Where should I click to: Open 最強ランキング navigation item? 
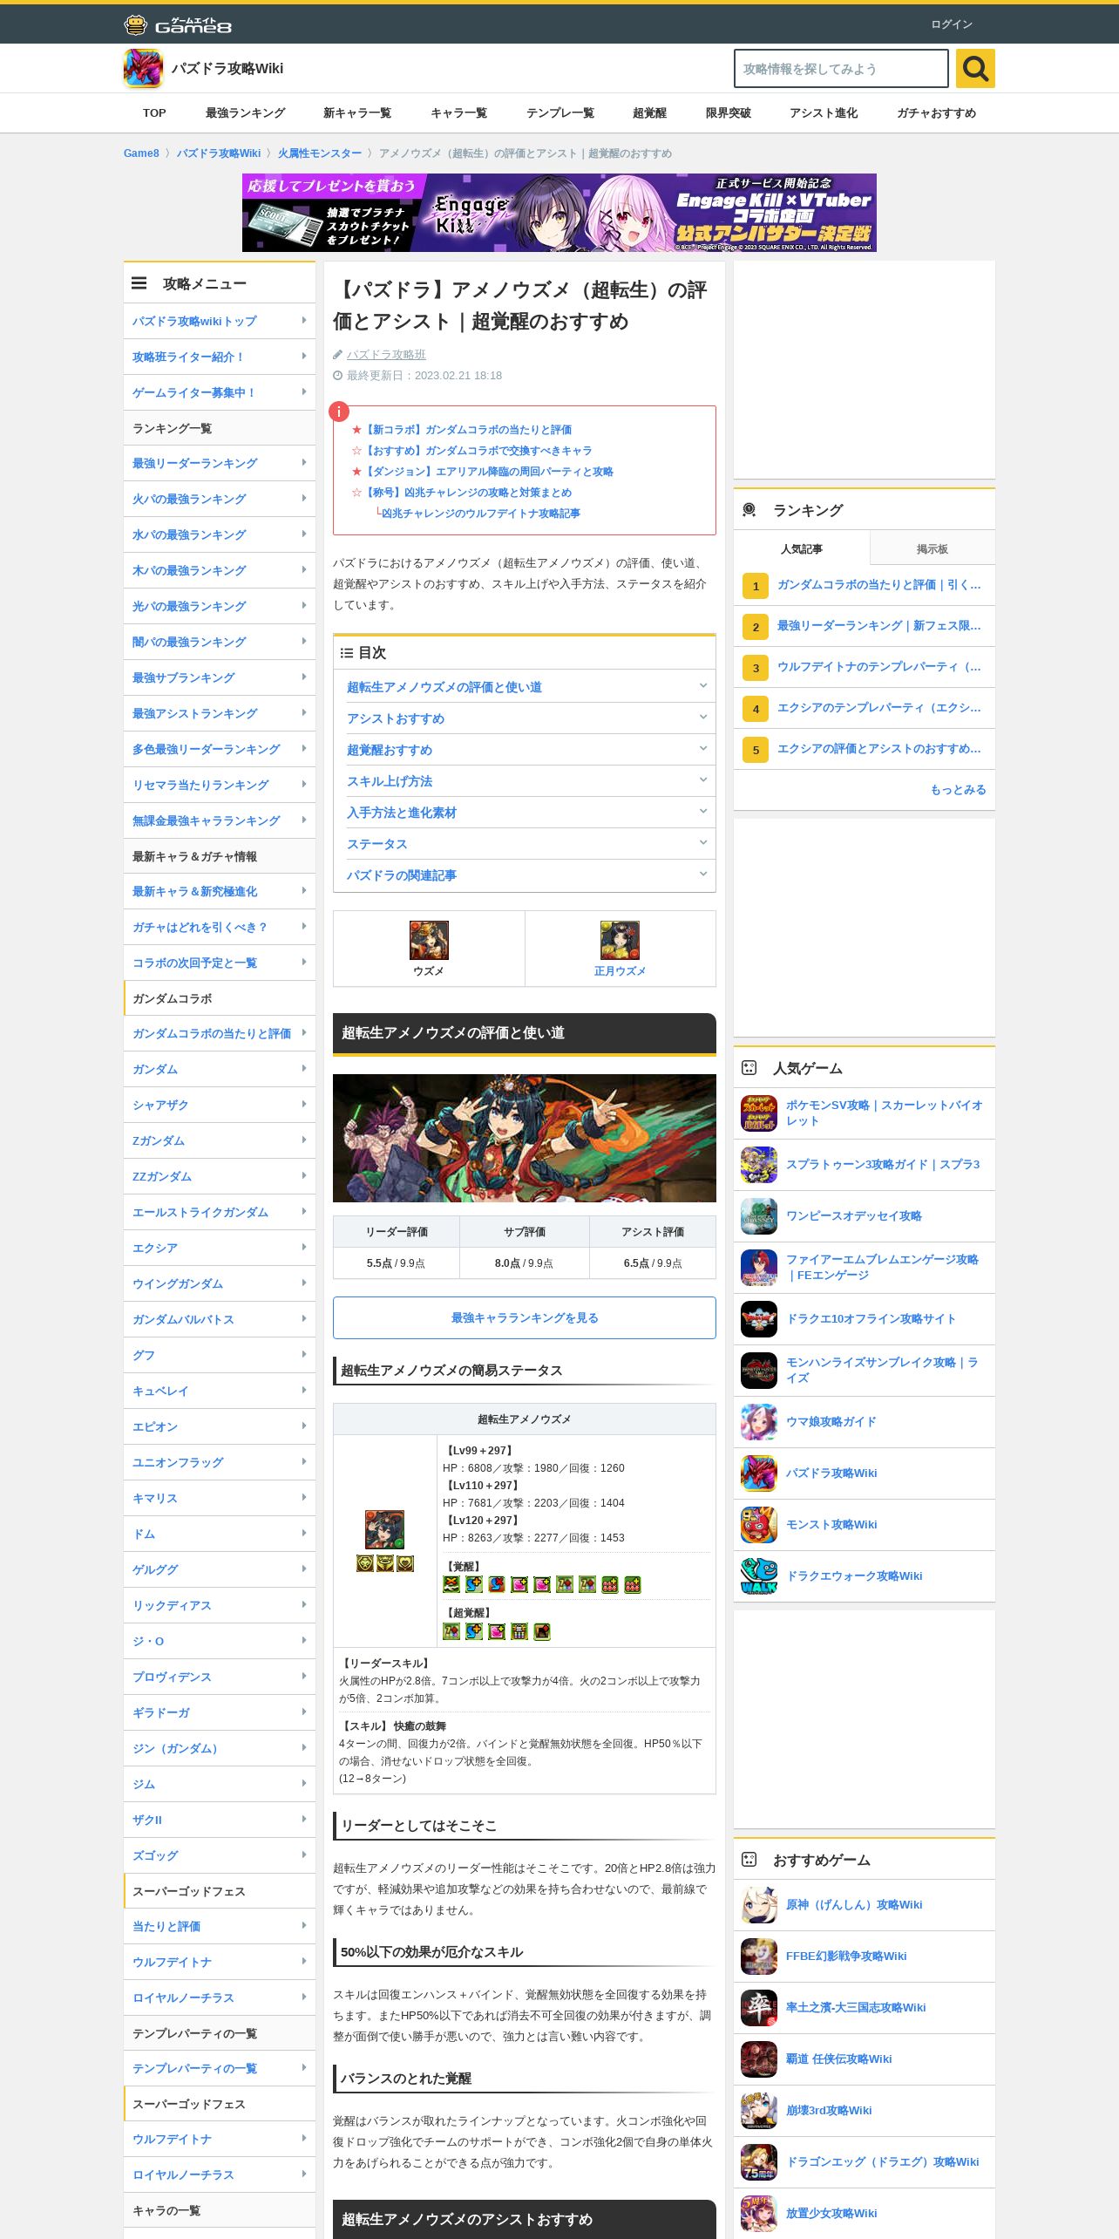246,113
